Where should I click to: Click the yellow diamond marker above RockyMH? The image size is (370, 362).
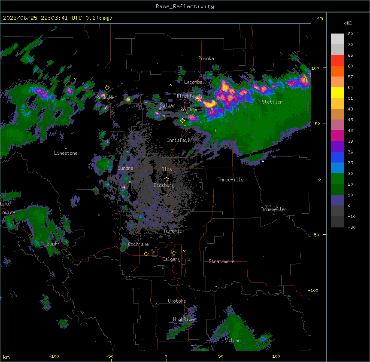107,88
